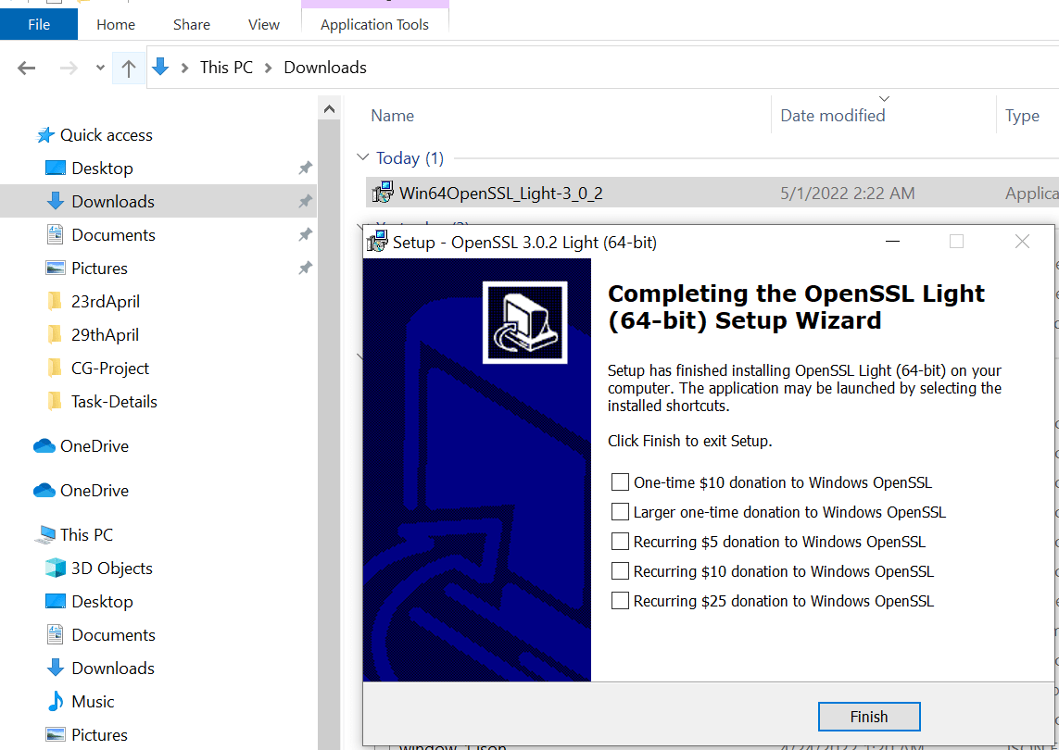The height and width of the screenshot is (750, 1059).
Task: Click the Up one level arrow
Action: [129, 67]
